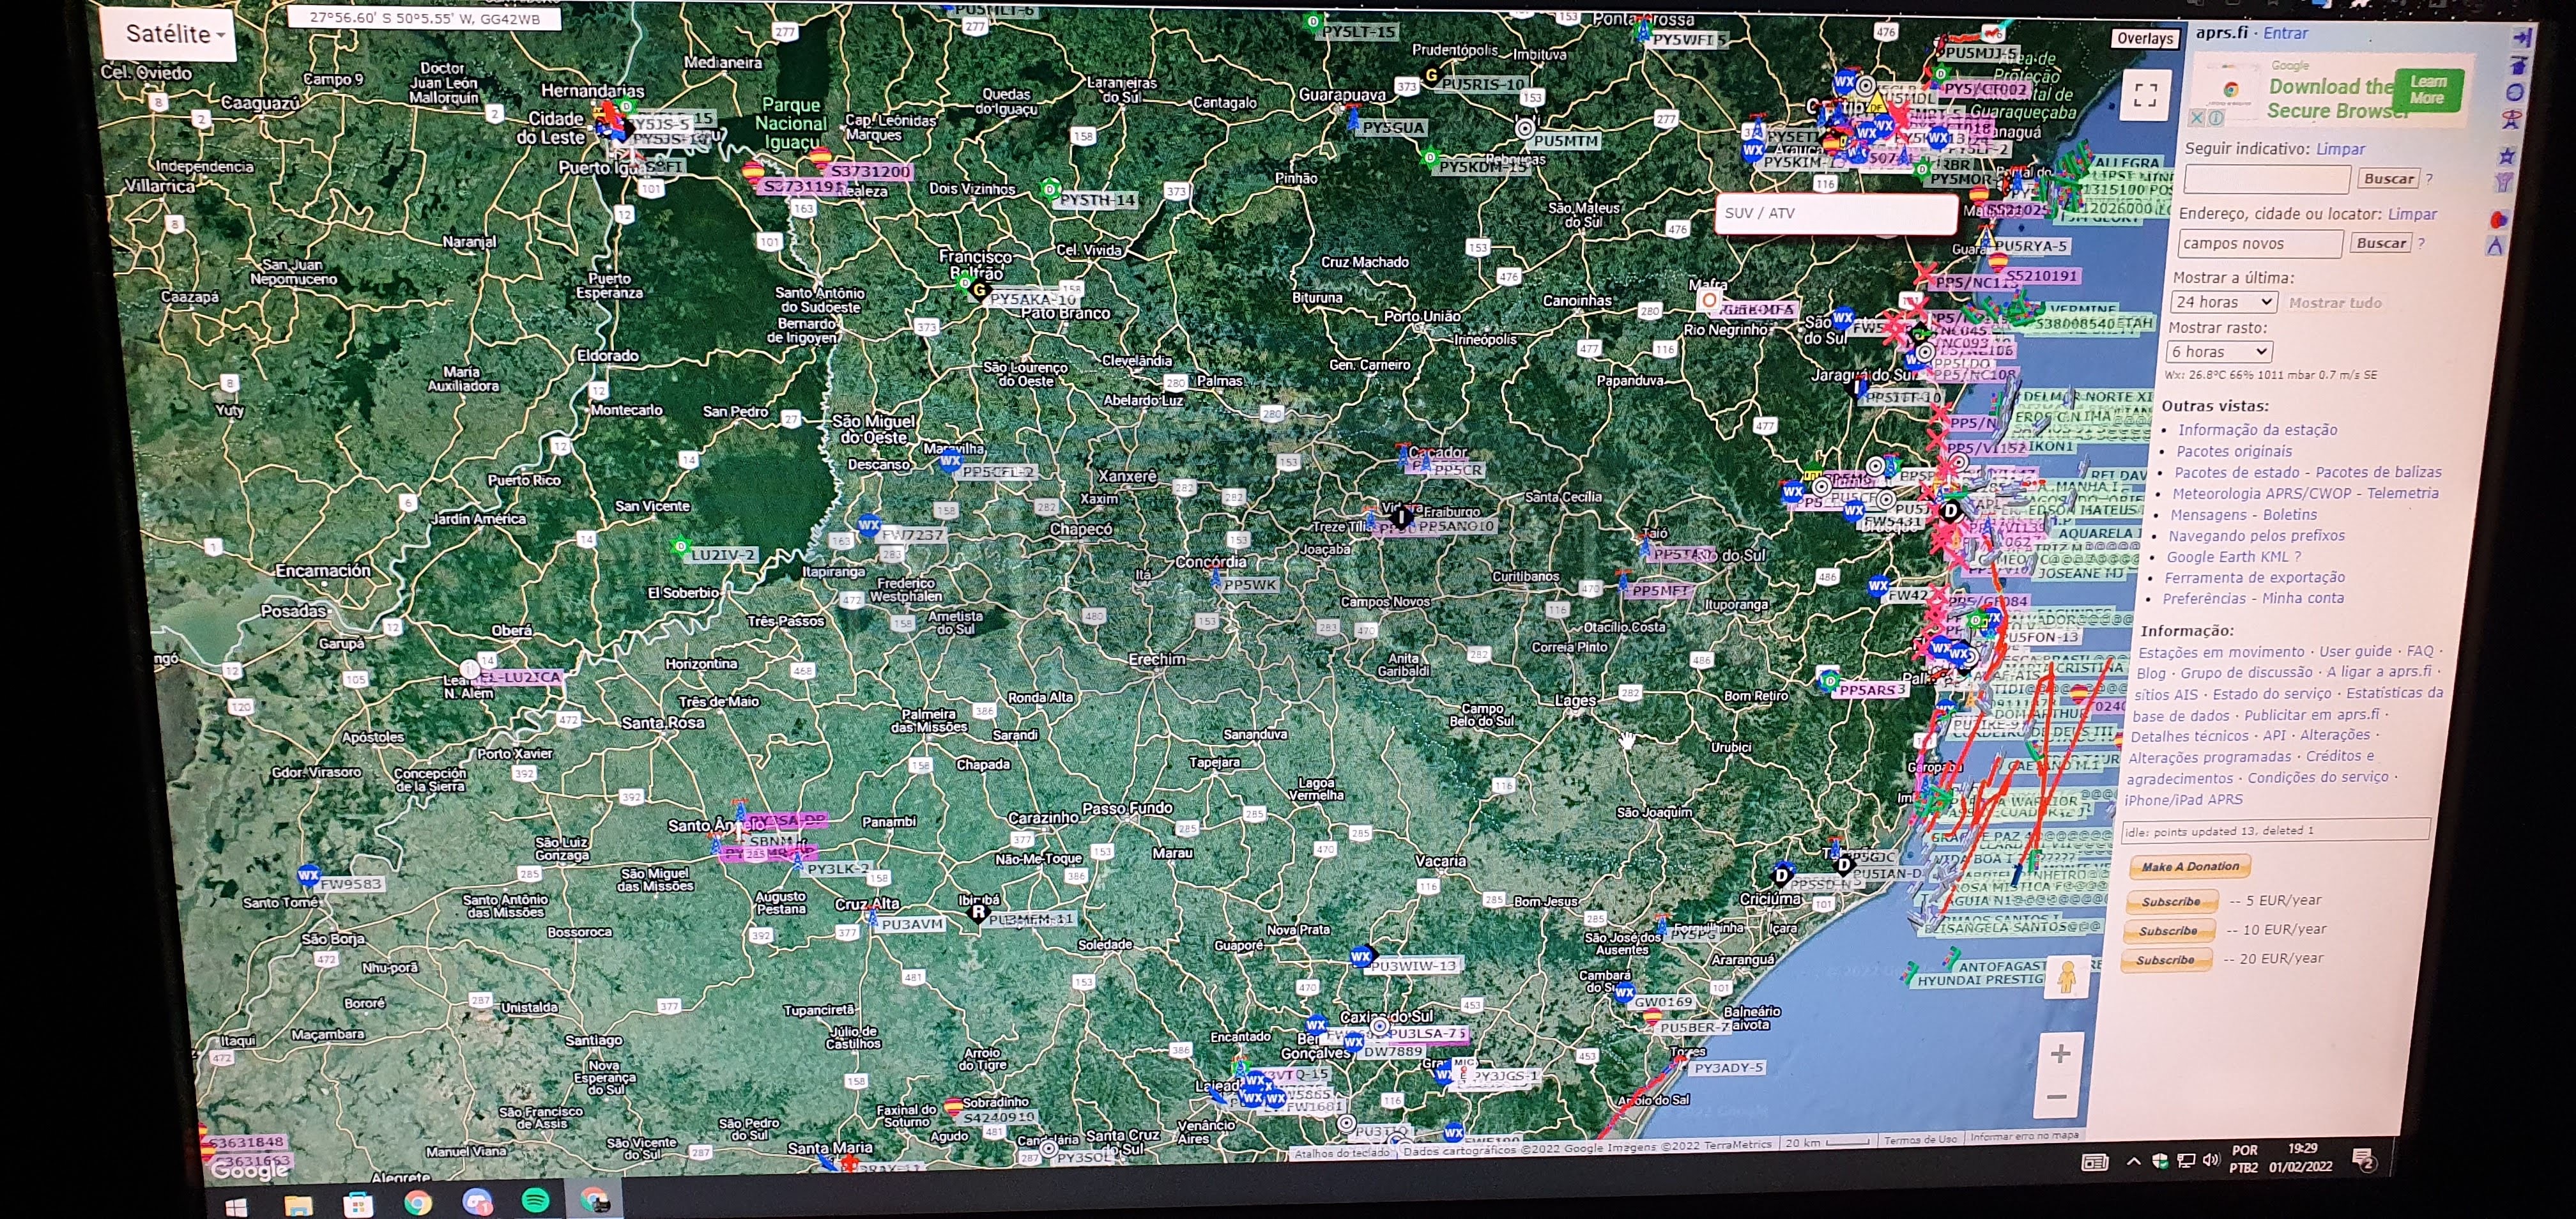Click the ruler/compass measure icon
Viewport: 2576px width, 1219px height.
point(2495,246)
